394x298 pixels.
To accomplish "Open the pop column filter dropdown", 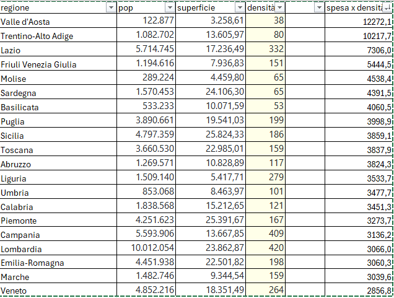I will [x=169, y=7].
